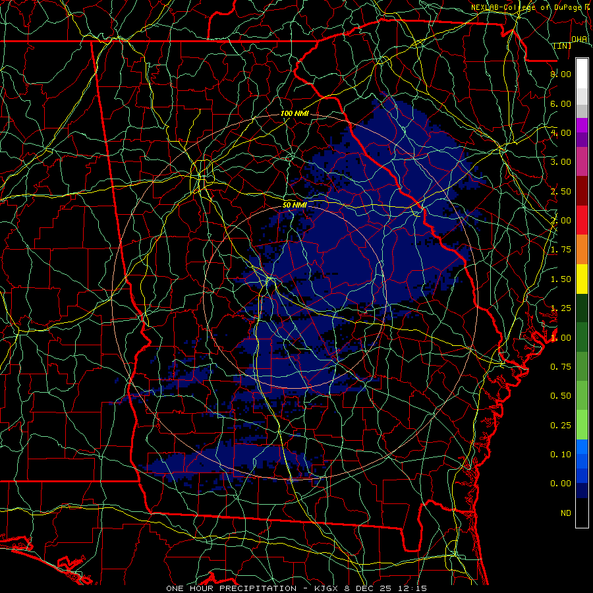Select the 1.25 legend value
593x593 pixels.
(x=561, y=308)
